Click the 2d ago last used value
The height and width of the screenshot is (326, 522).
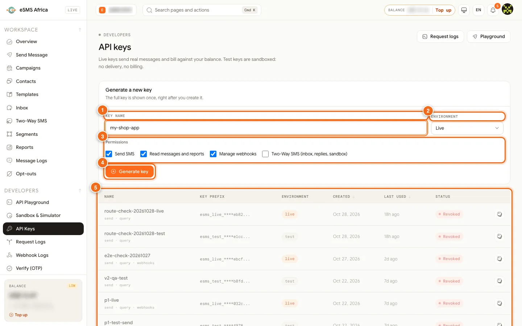coord(391,259)
